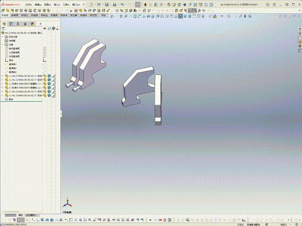Toggle visibility icon of second plane row
Screen dimensions: 302x226
tap(45, 52)
